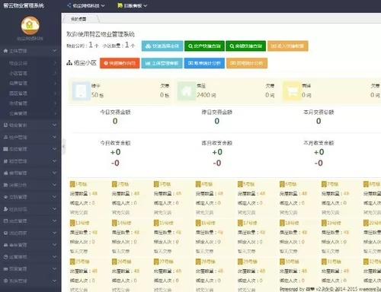Click the green 房屋 house stat icon
This screenshot has width=381, height=292.
coord(186,91)
